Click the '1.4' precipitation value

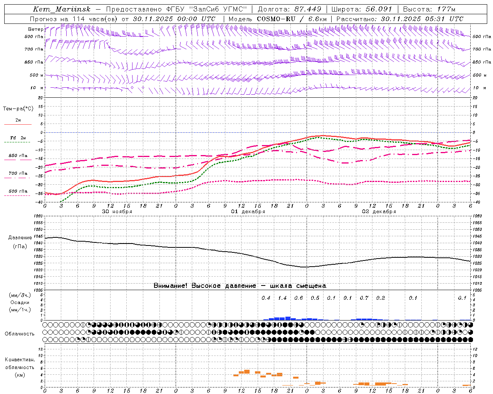coord(282,298)
